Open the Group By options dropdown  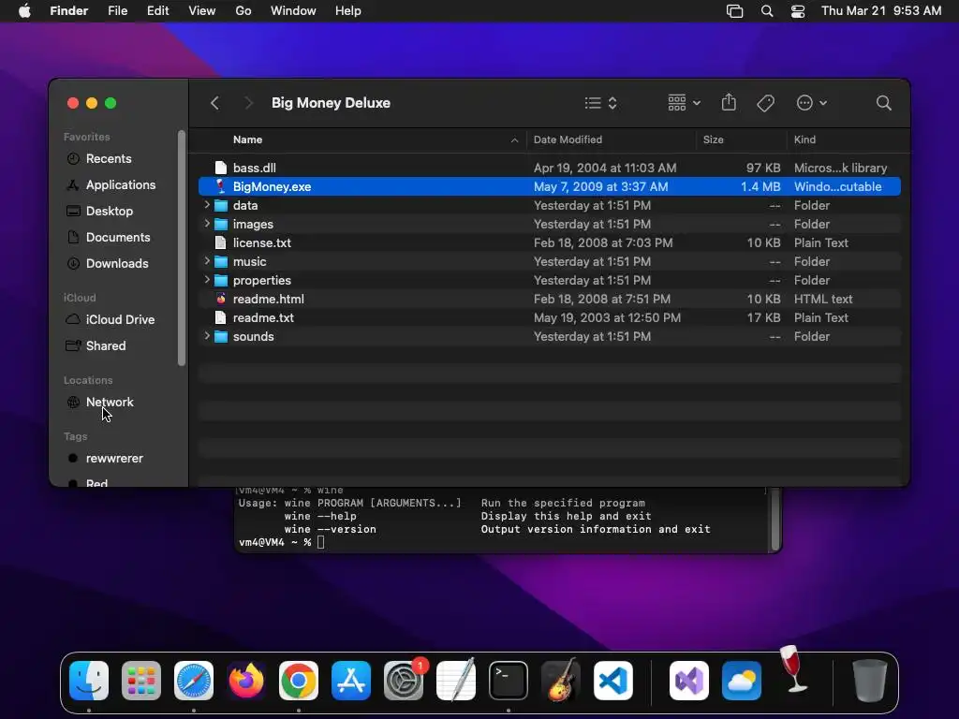point(684,103)
